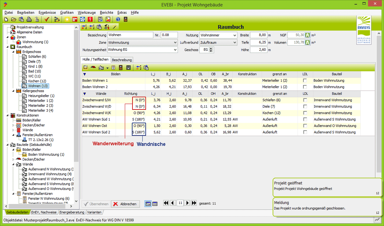The image size is (384, 226).
Task: Toggle LDL checkbox for AW Wohnen Ost
Action: point(305,126)
